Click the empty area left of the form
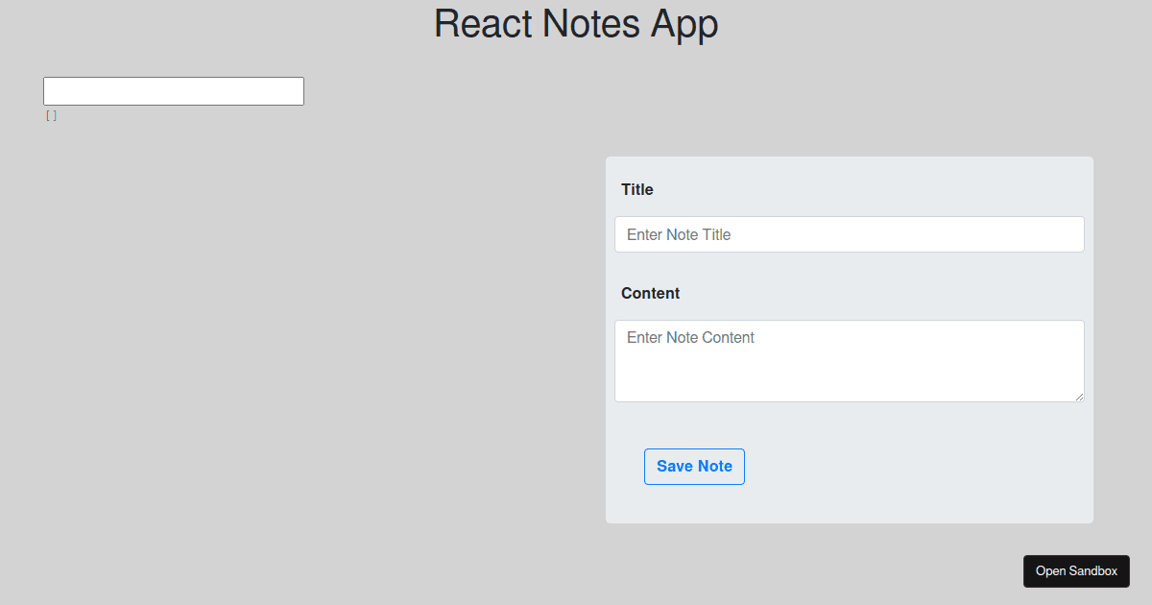Viewport: 1152px width, 605px height. coord(288,336)
